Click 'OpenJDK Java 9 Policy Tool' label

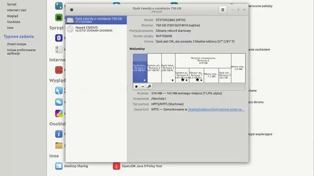coord(142,166)
